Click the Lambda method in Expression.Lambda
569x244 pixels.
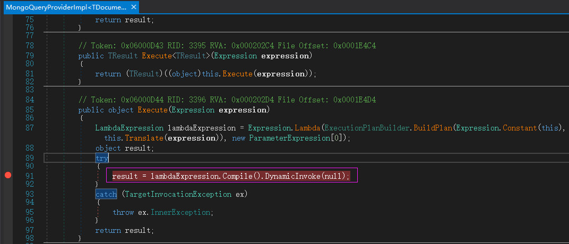pyautogui.click(x=307, y=128)
